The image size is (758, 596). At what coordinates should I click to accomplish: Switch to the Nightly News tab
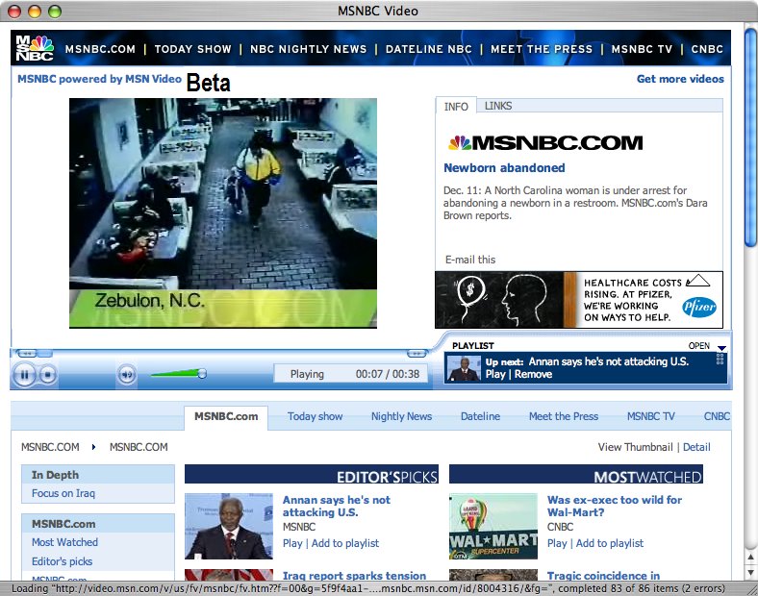tap(401, 416)
